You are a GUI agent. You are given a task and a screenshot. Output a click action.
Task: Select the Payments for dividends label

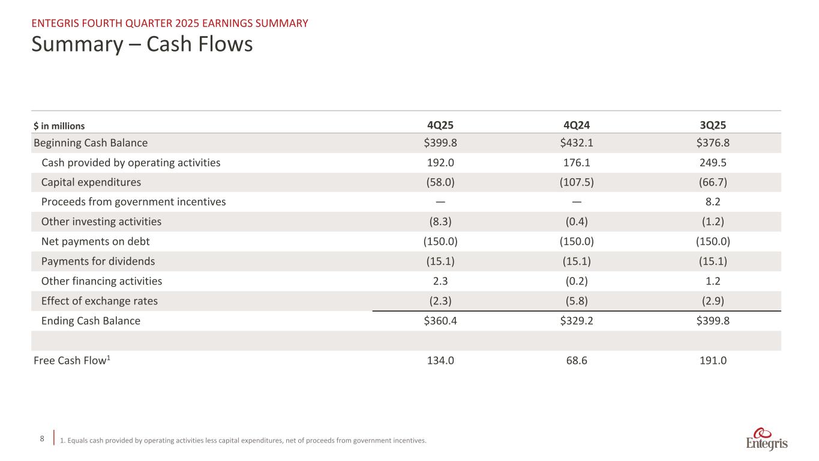(x=98, y=261)
